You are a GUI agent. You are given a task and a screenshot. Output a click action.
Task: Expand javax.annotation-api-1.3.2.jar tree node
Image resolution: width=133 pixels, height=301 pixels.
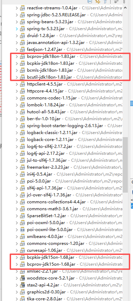[x=17, y=43]
